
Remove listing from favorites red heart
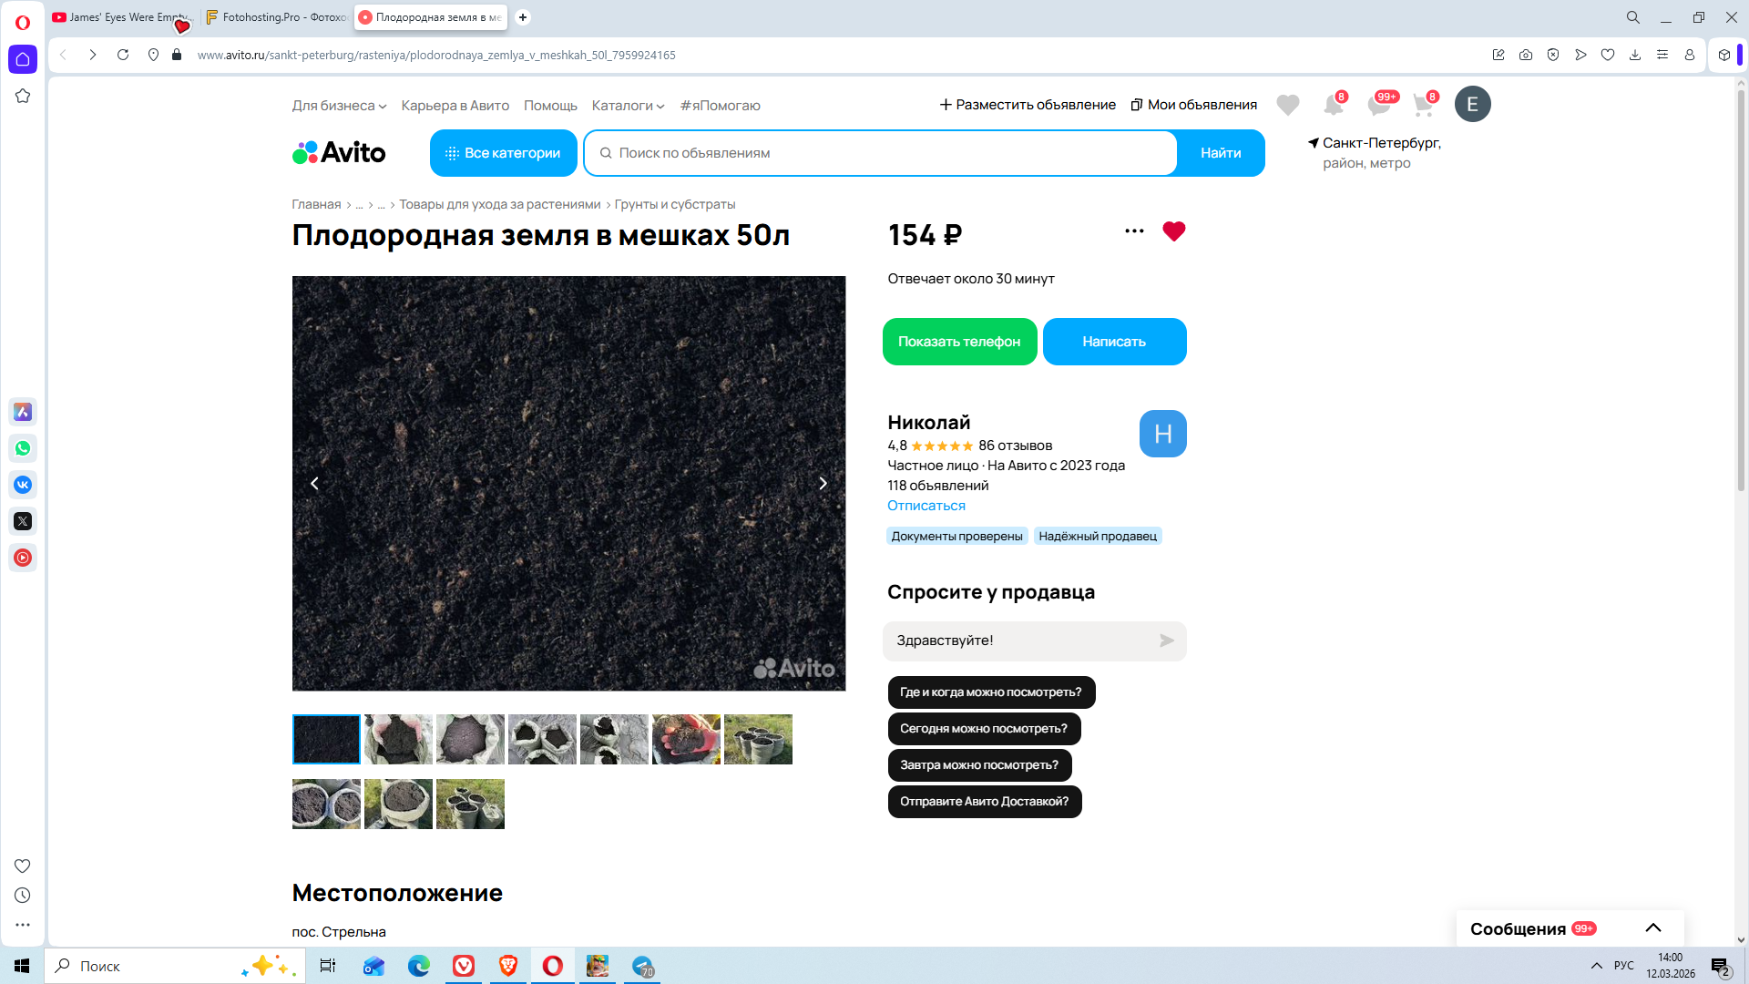1173,231
